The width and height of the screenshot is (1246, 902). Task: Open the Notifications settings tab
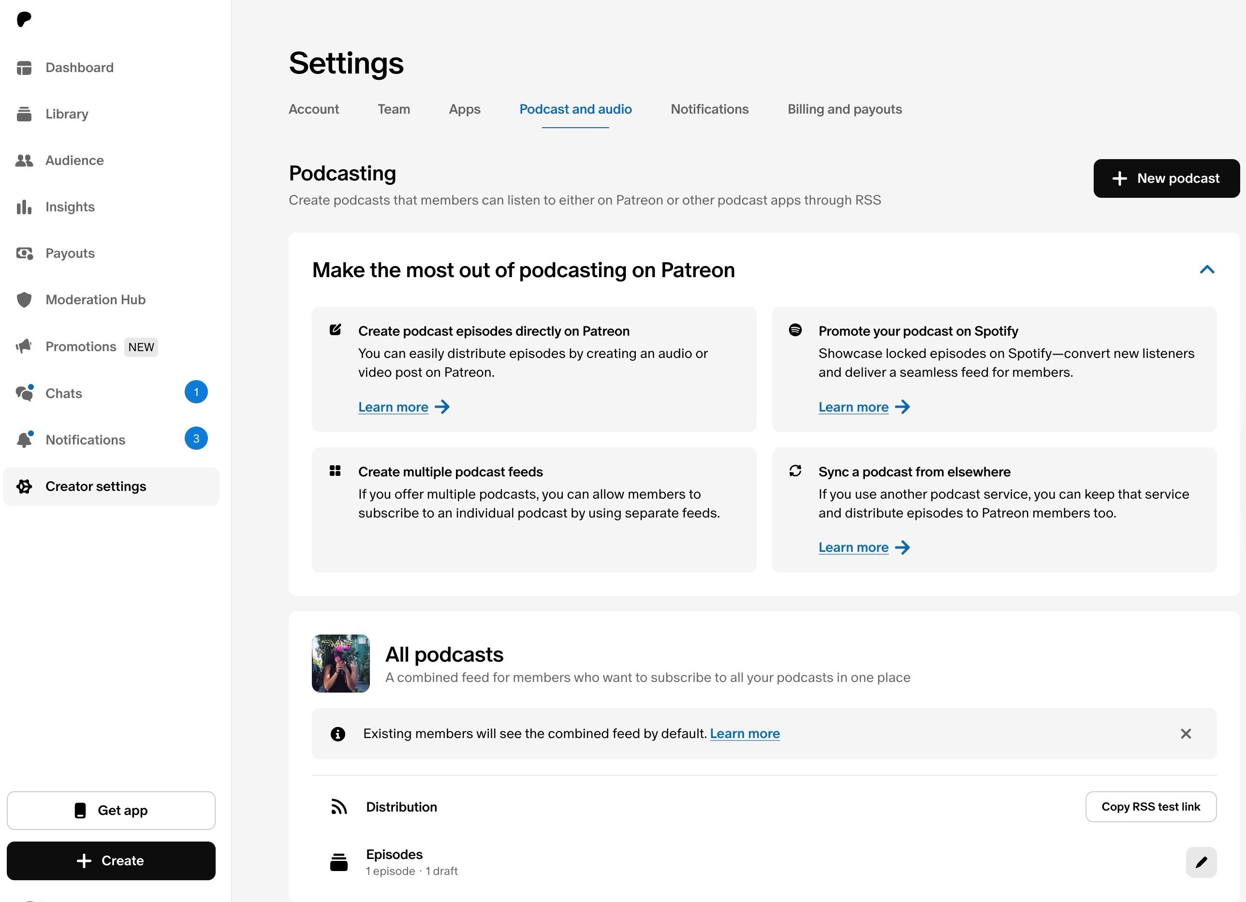pos(710,109)
